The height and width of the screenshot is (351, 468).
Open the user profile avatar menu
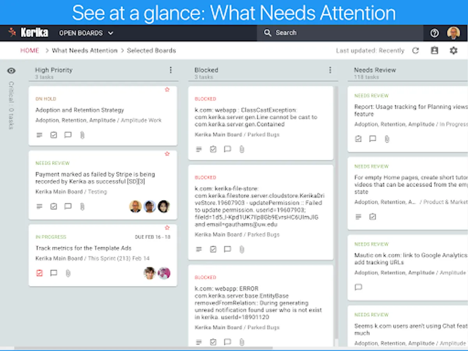[x=453, y=33]
